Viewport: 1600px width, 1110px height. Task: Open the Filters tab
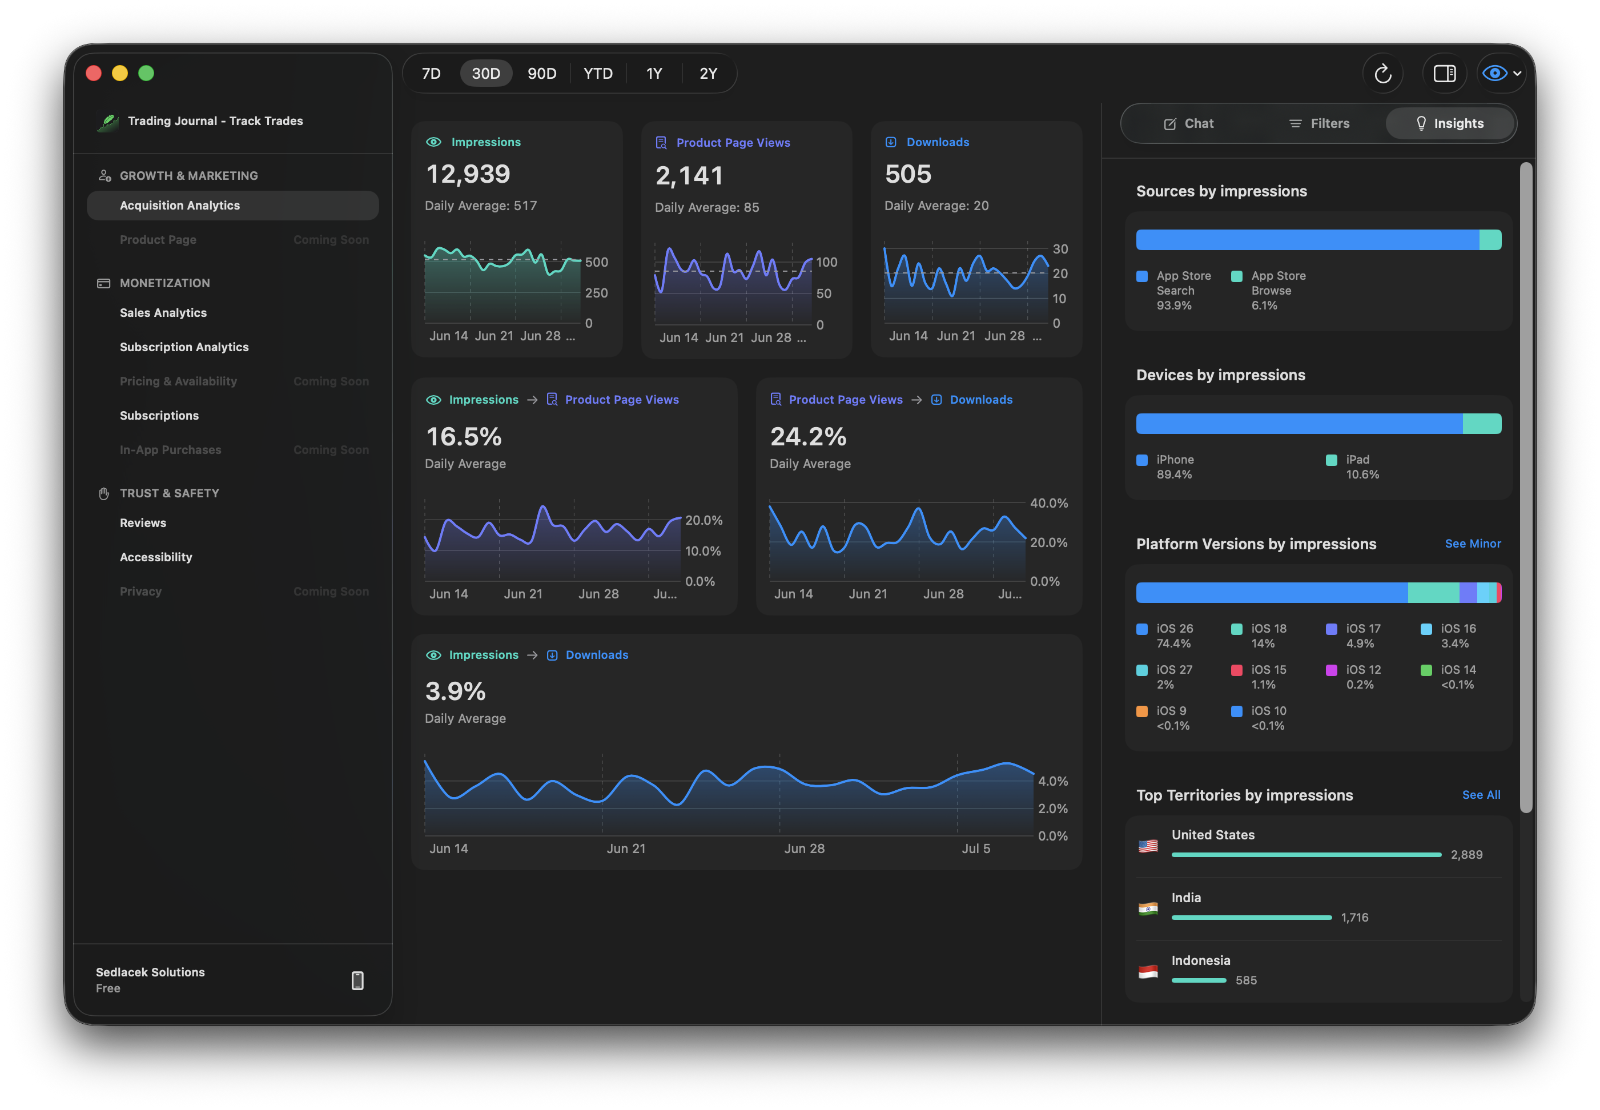tap(1318, 124)
